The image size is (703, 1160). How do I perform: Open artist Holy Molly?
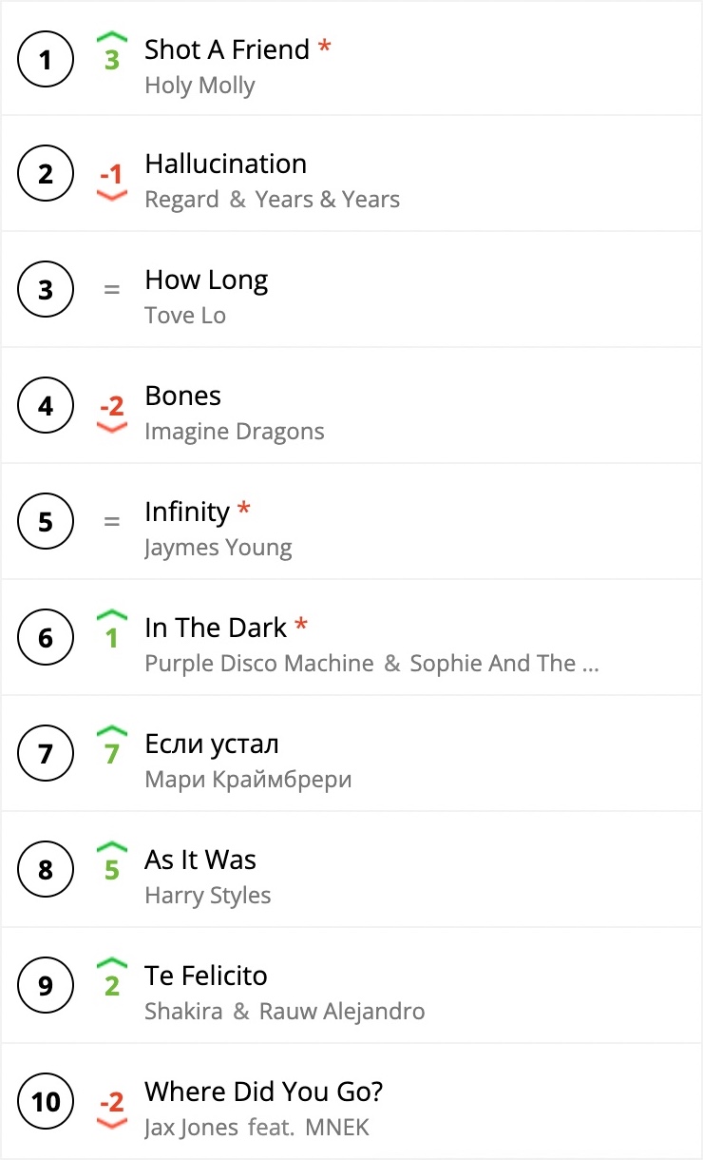click(x=199, y=86)
